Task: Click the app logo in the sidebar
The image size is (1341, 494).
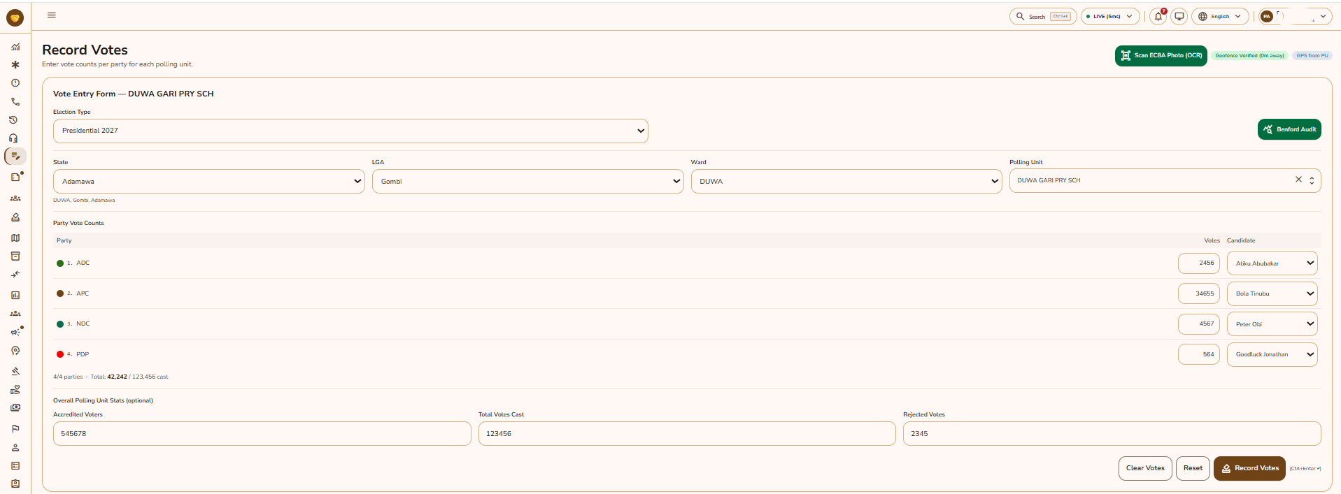Action: tap(15, 18)
